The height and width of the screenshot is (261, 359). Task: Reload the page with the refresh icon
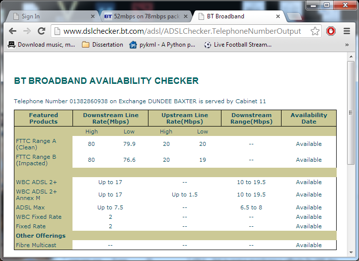pyautogui.click(x=41, y=31)
